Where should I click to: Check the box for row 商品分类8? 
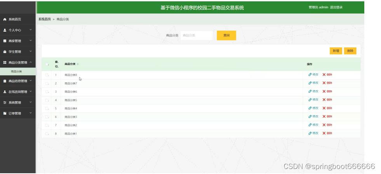click(47, 75)
